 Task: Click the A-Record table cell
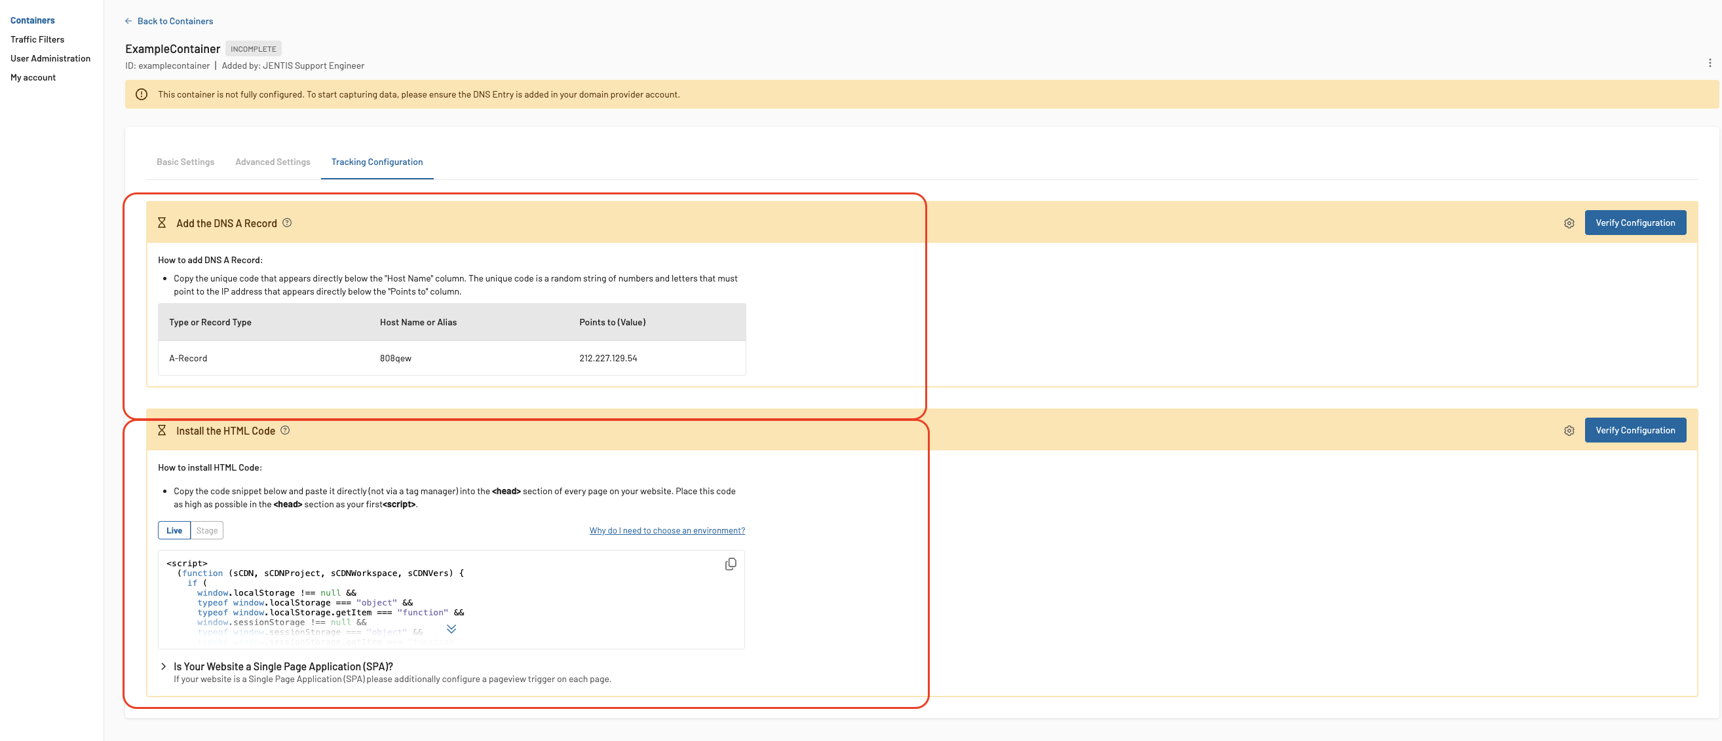189,359
